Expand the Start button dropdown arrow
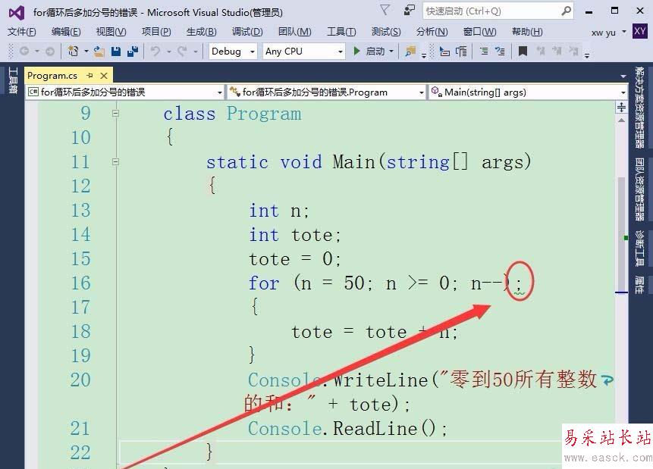This screenshot has width=653, height=469. (391, 52)
